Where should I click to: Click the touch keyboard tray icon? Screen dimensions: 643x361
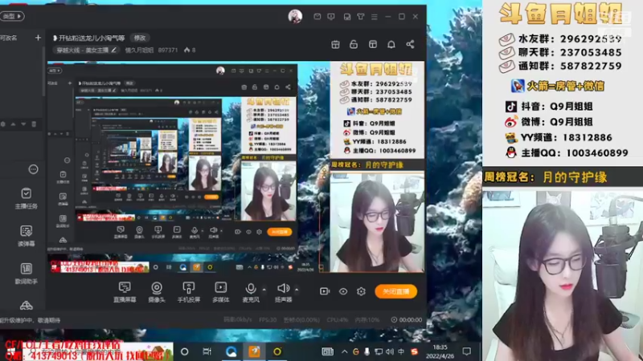(327, 351)
